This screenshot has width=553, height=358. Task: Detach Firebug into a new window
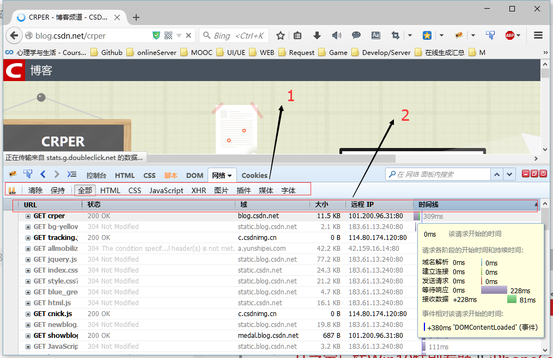point(534,174)
